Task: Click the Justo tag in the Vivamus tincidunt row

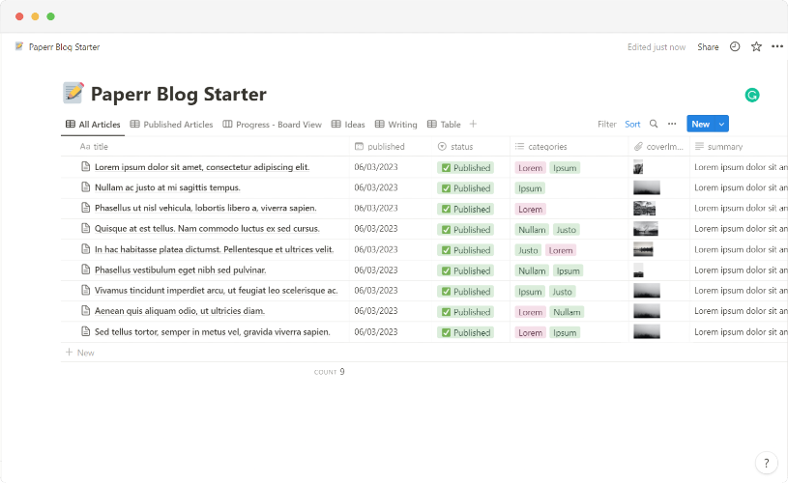Action: (562, 291)
